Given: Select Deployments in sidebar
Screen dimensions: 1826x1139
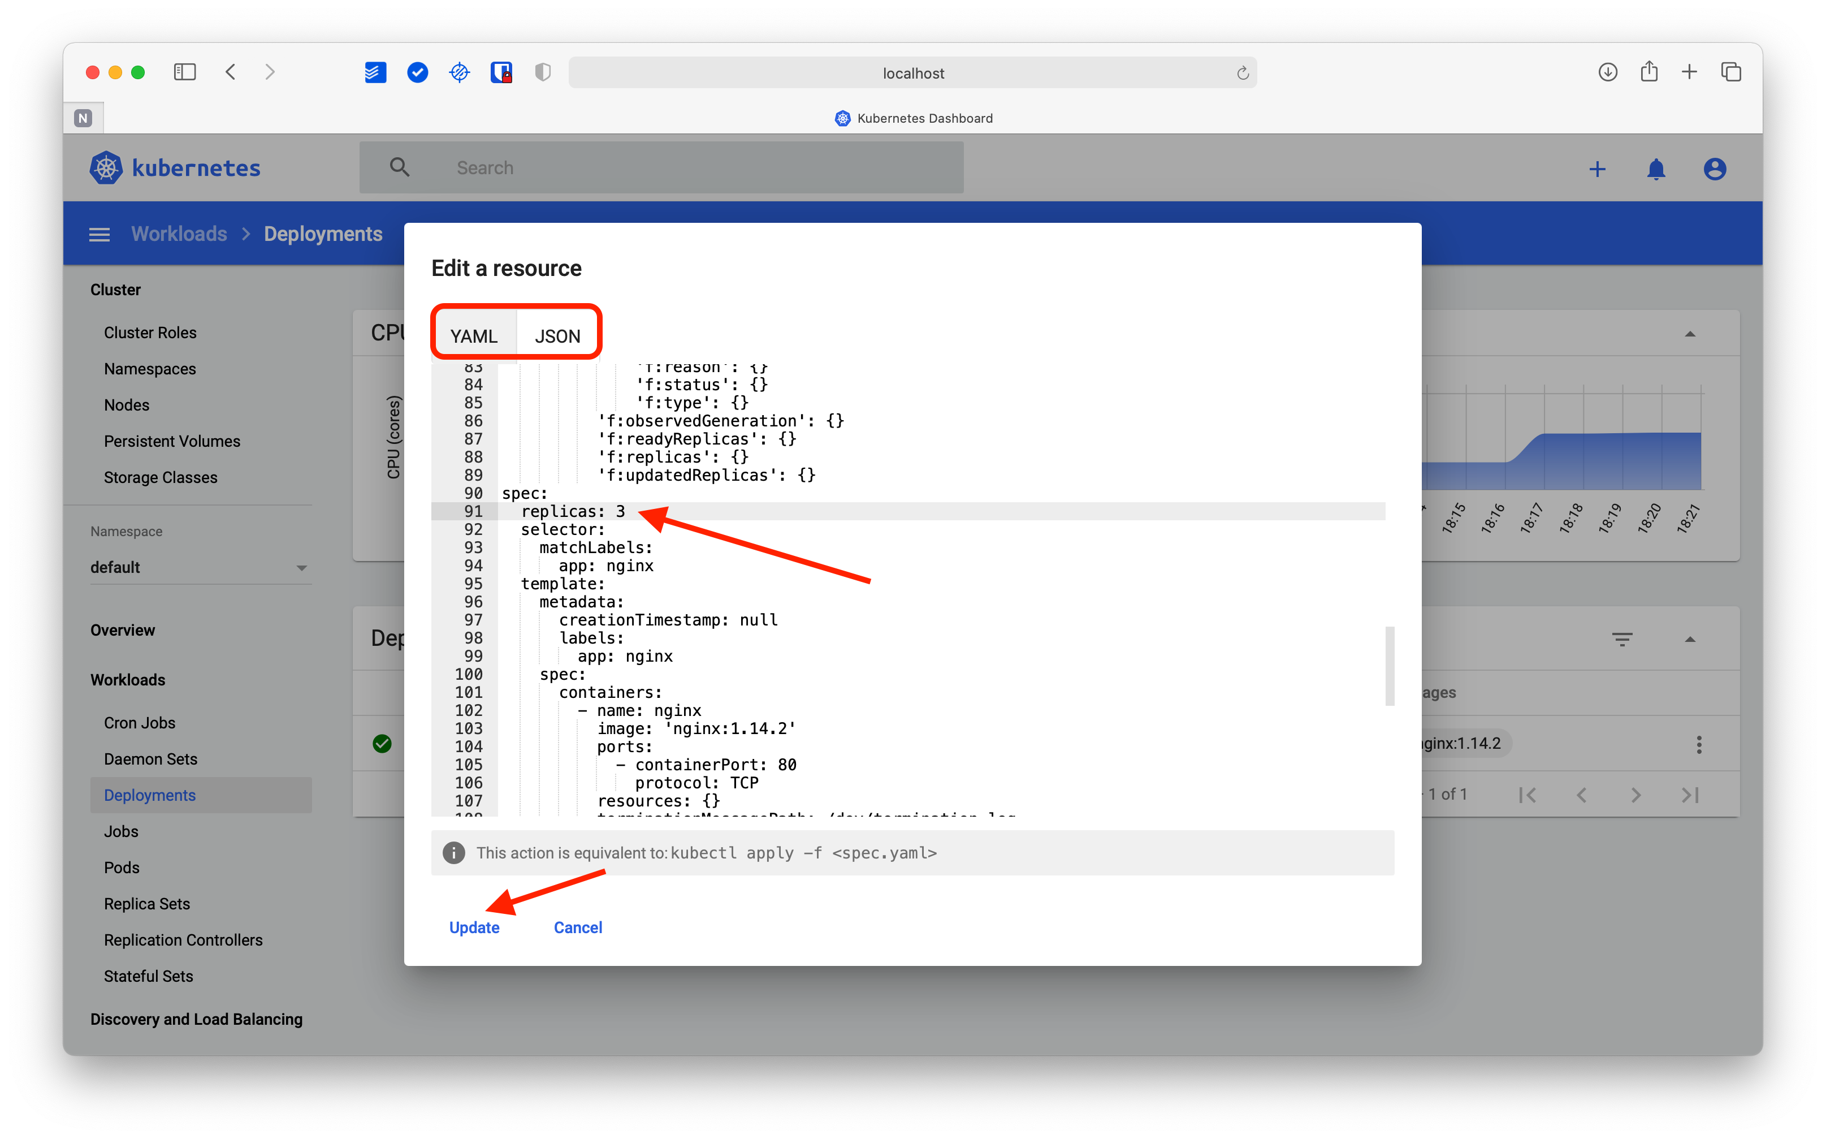Looking at the screenshot, I should tap(201, 795).
